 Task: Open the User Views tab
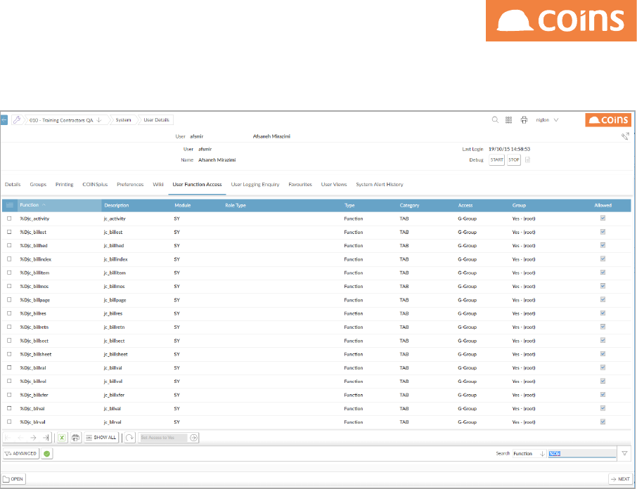(334, 184)
